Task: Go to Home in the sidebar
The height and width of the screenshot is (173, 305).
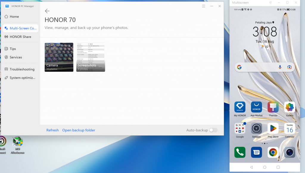Action: [x=14, y=17]
